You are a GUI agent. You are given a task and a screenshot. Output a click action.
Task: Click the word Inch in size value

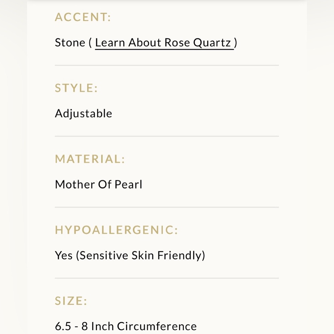point(103,326)
